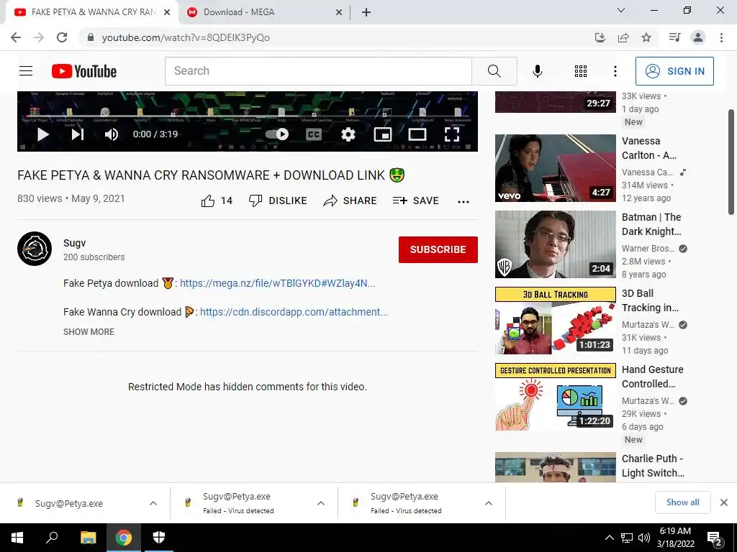Expand options for first Sugv@Petya.exe download
The width and height of the screenshot is (737, 552).
pyautogui.click(x=153, y=503)
